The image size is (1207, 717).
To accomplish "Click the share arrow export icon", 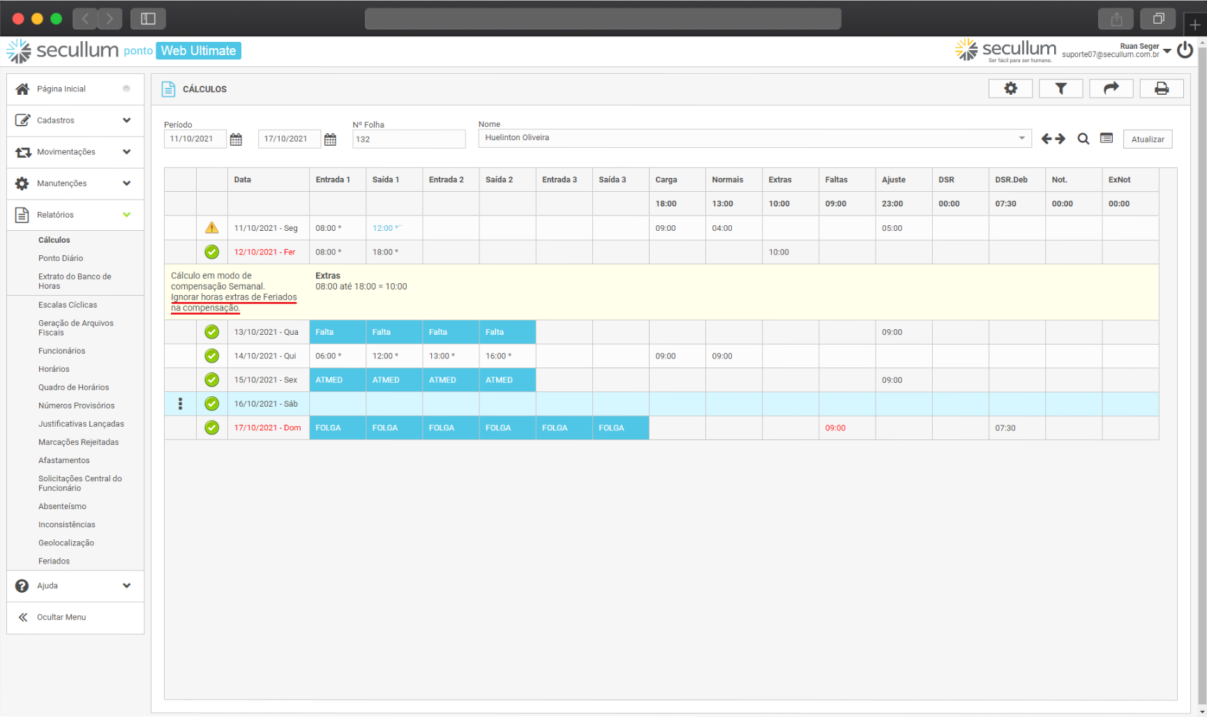I will [x=1111, y=89].
